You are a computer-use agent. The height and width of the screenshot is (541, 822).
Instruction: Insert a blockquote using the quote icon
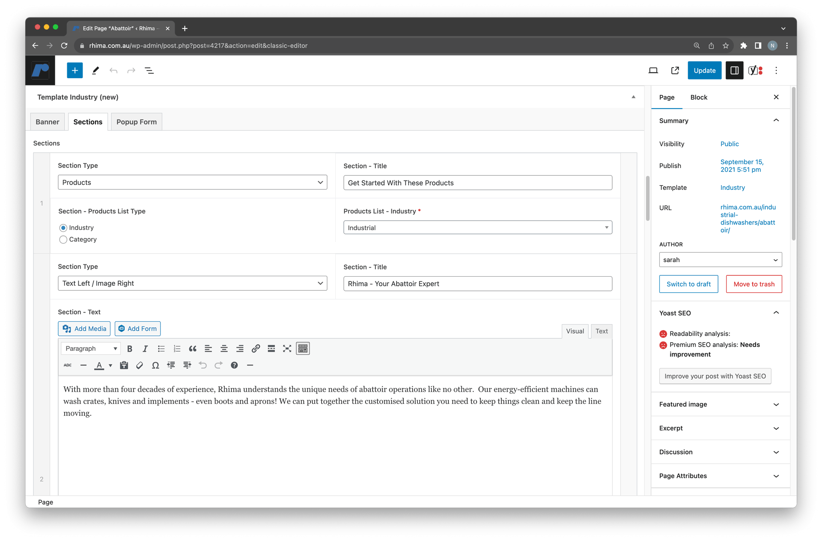pos(193,349)
